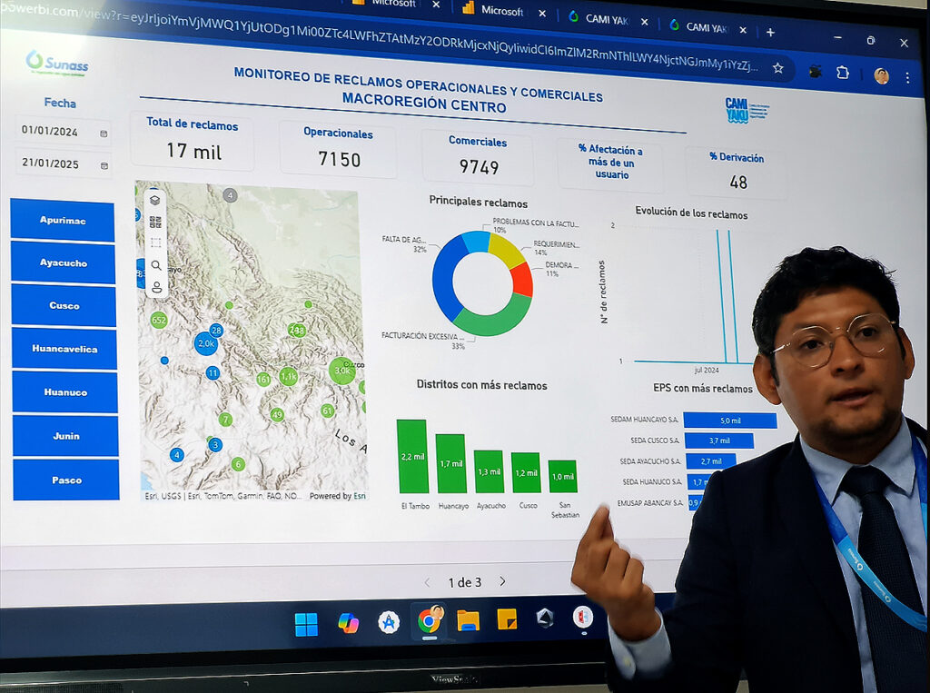The image size is (930, 693).
Task: Open the basemap gallery grid icon on map
Action: click(155, 222)
